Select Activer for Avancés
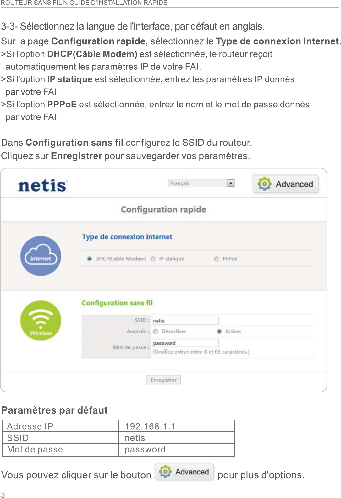 tap(219, 332)
